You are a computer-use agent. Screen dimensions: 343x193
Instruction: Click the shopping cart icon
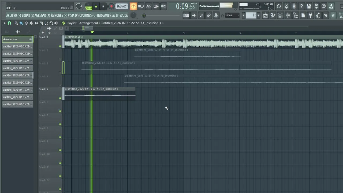coord(333,15)
